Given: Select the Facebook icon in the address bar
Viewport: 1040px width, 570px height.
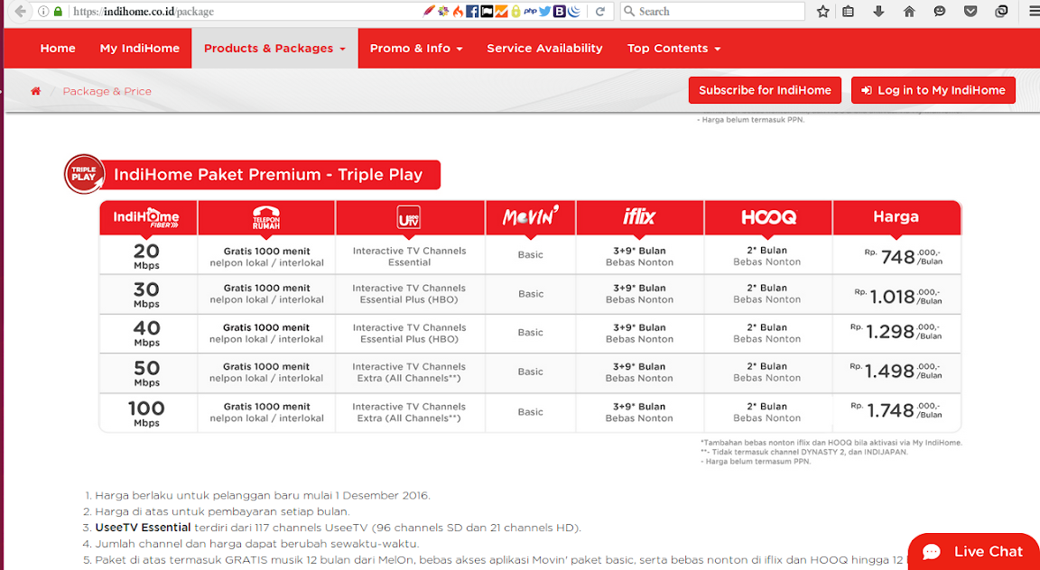Looking at the screenshot, I should pyautogui.click(x=472, y=11).
